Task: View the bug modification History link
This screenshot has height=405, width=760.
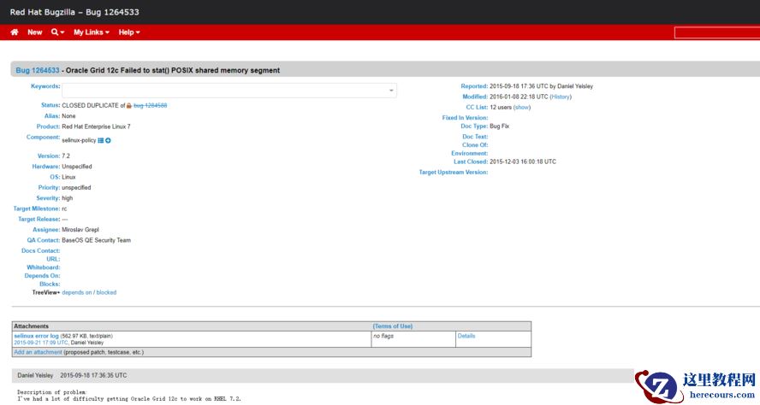Action: point(561,97)
